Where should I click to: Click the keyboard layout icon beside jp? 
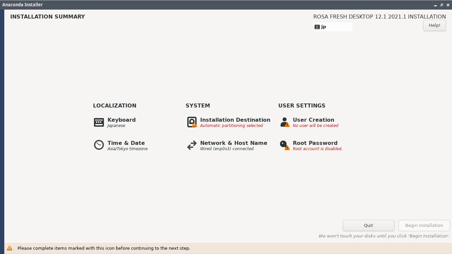coord(317,27)
